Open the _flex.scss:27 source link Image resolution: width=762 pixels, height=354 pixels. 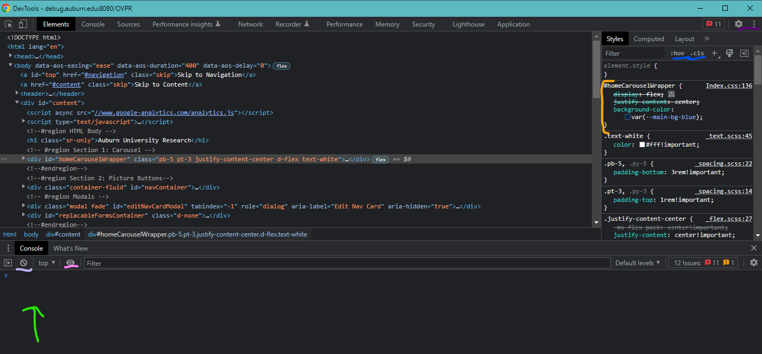pos(729,219)
